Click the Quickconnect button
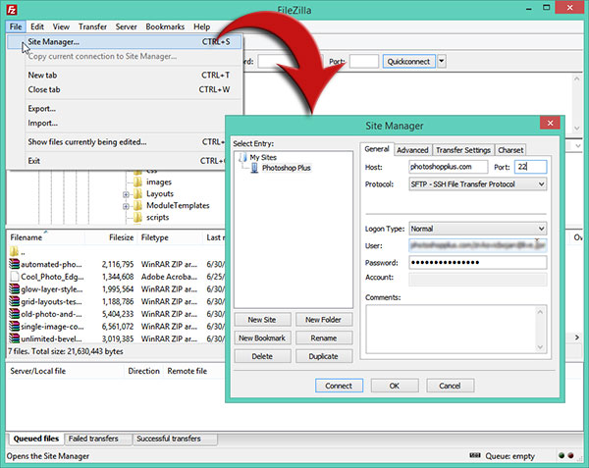 (408, 61)
